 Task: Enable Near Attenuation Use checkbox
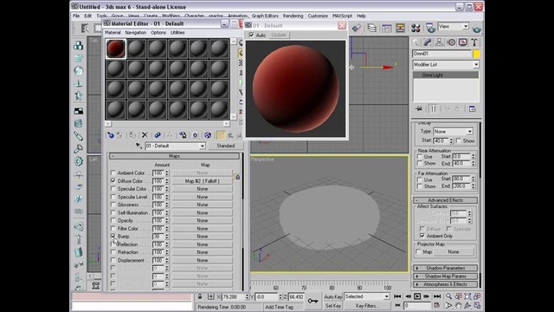419,156
